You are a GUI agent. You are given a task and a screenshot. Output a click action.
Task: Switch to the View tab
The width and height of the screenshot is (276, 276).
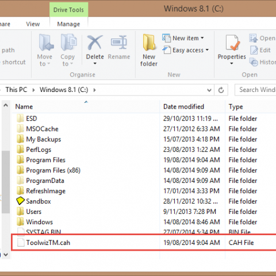tap(33, 24)
